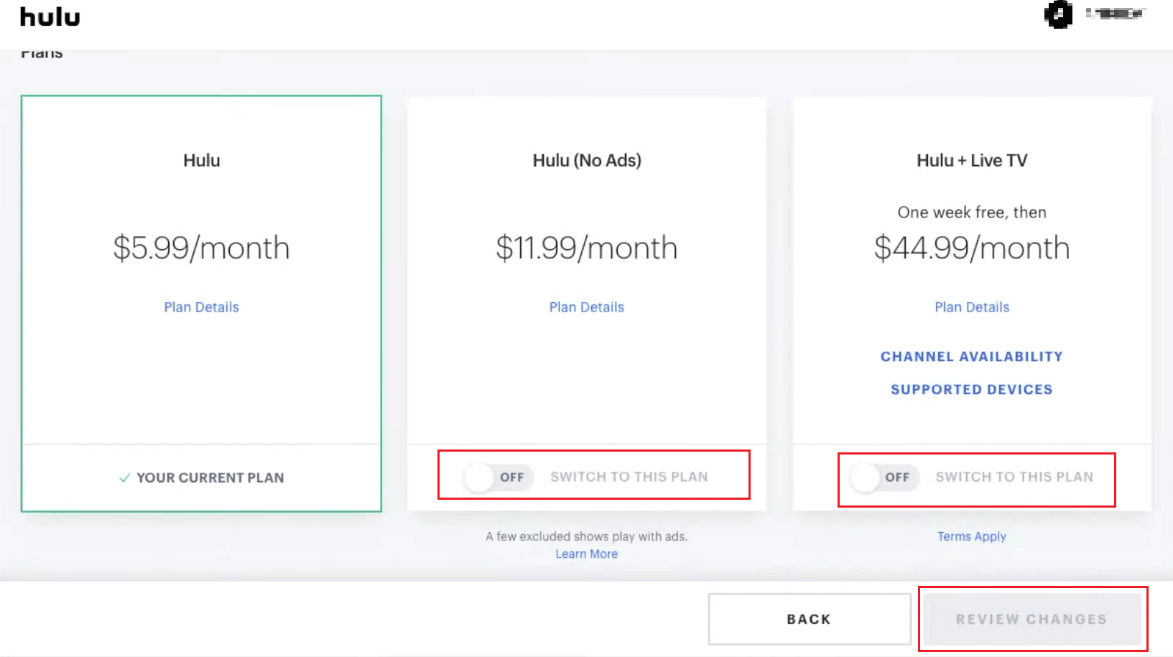This screenshot has height=657, width=1173.
Task: Click the Review Changes button
Action: click(x=1032, y=619)
